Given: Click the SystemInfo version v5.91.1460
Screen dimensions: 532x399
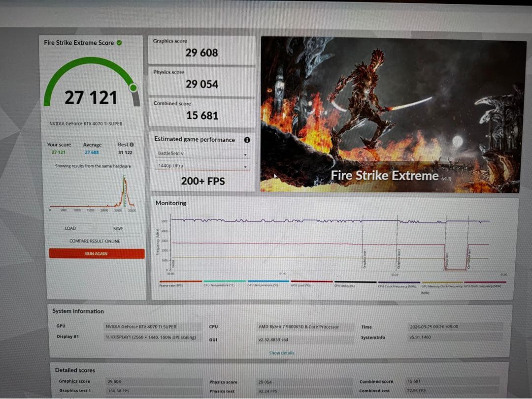Looking at the screenshot, I should click(456, 338).
